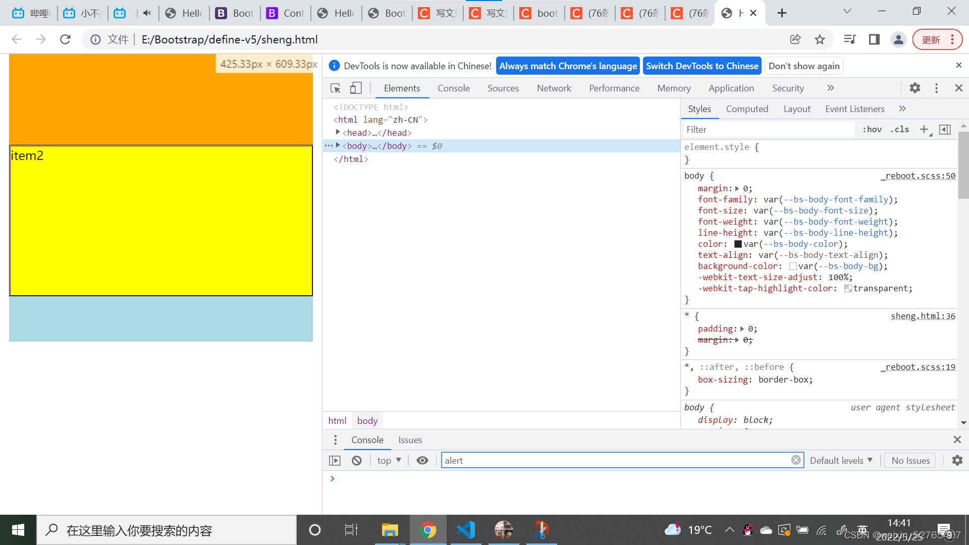
Task: Open console settings gear
Action: [957, 460]
